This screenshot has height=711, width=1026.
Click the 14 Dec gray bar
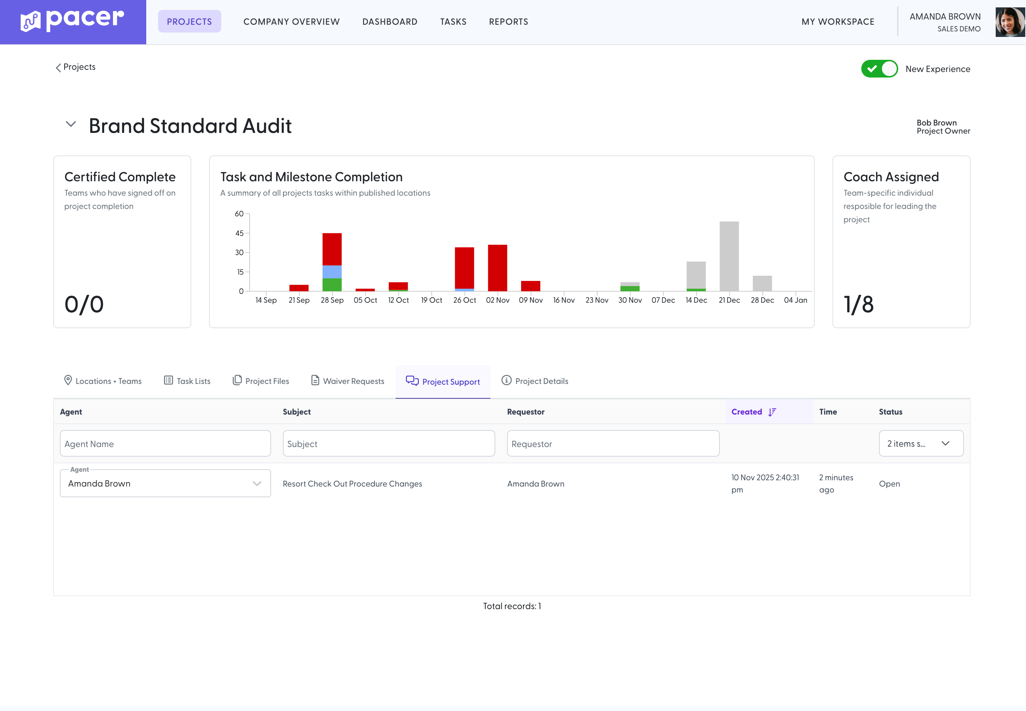696,275
